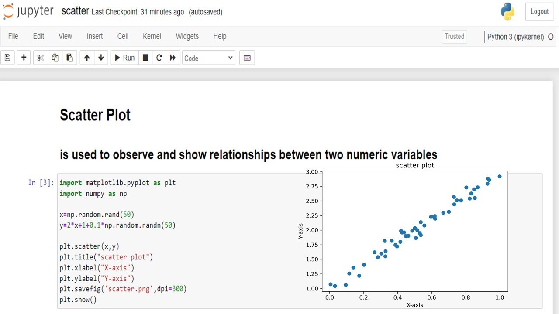The height and width of the screenshot is (314, 559).
Task: Click the Logout button
Action: coord(539,12)
